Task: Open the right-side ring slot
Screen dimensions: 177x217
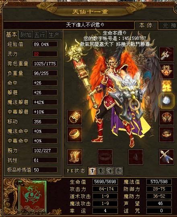Action: point(167,134)
